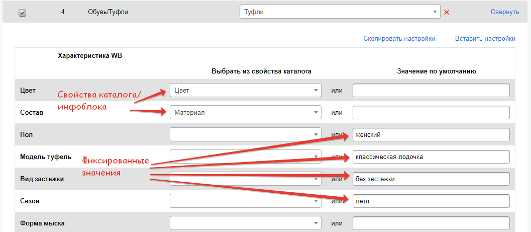Select the классическая лодочка input field
Viewport: 531px width, 232px height.
(431, 157)
